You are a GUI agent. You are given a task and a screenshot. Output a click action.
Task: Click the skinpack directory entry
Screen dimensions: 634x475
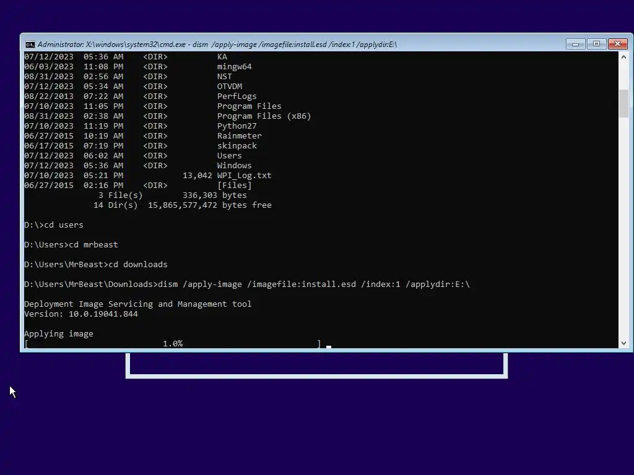[x=237, y=146]
